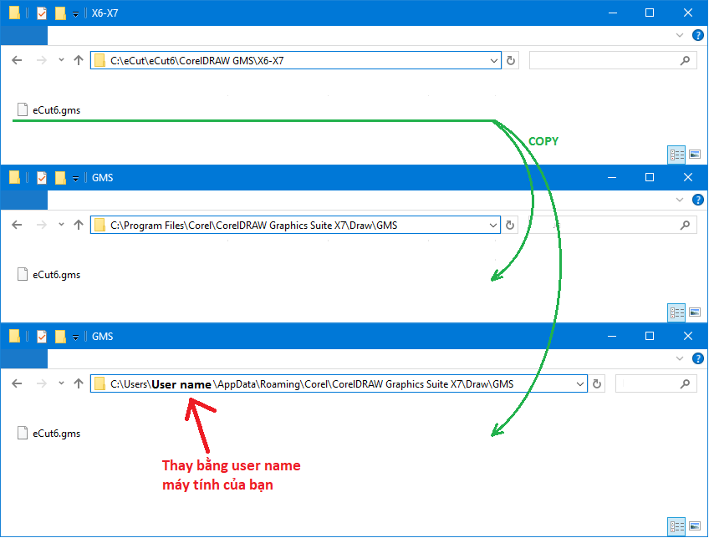Click the search box in X6-X7 window

click(613, 60)
